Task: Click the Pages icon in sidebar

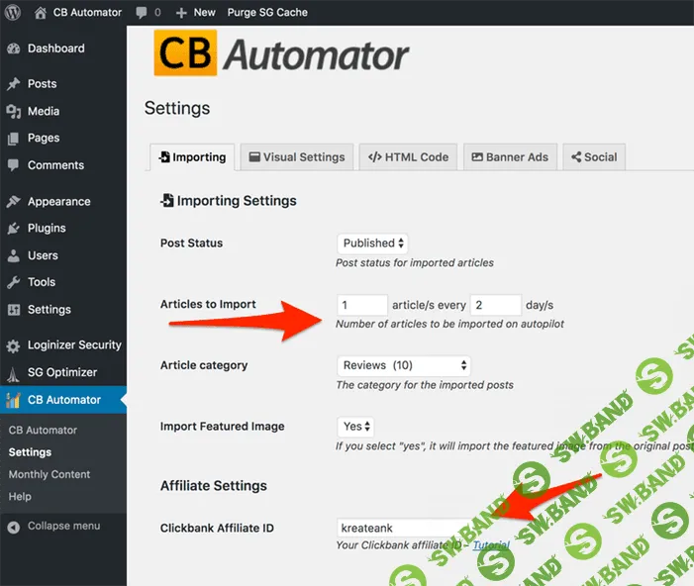Action: [x=14, y=139]
